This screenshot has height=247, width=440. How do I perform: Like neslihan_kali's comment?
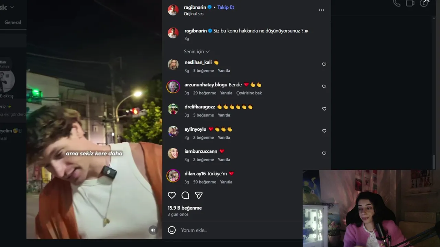pyautogui.click(x=324, y=64)
